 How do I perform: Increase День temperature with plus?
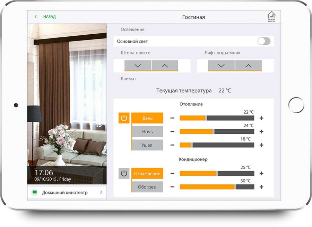pyautogui.click(x=261, y=118)
